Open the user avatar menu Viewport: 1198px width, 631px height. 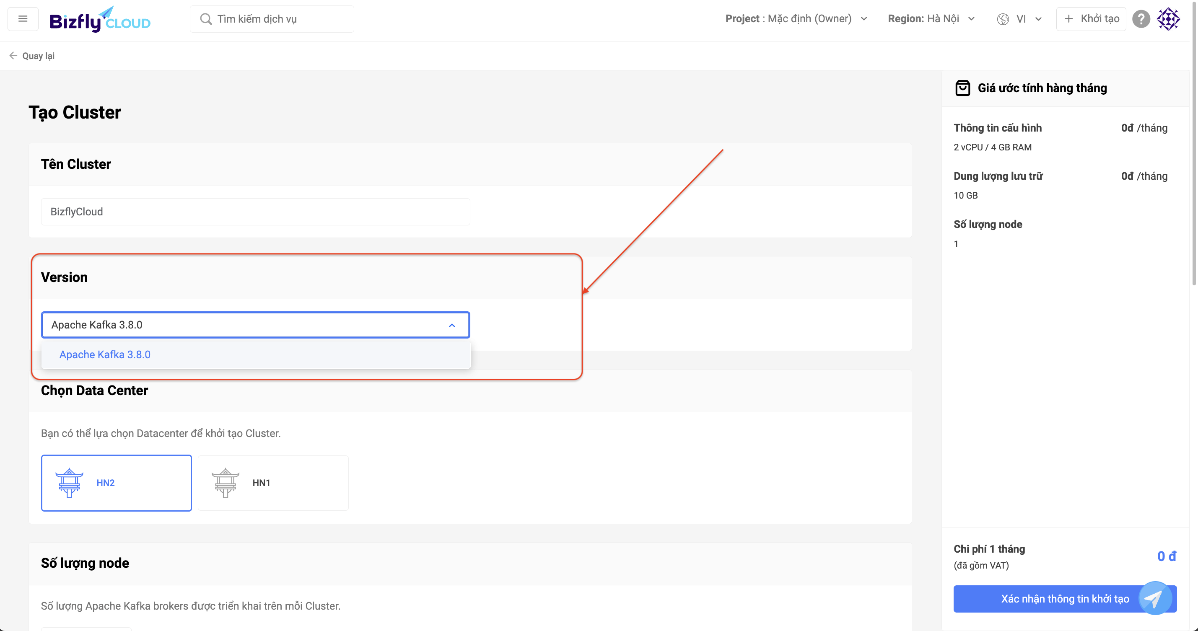[1168, 19]
